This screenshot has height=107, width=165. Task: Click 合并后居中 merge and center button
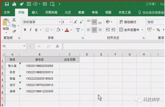pos(129,30)
